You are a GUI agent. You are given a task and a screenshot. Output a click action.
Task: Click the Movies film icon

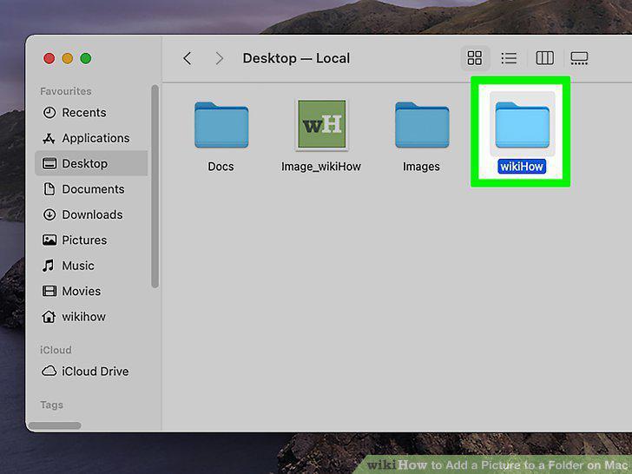[49, 291]
